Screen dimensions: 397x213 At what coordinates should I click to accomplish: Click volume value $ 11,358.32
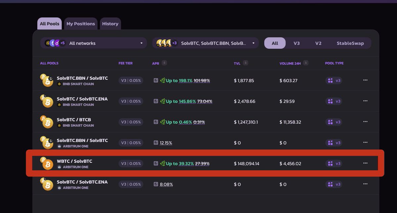click(x=290, y=122)
